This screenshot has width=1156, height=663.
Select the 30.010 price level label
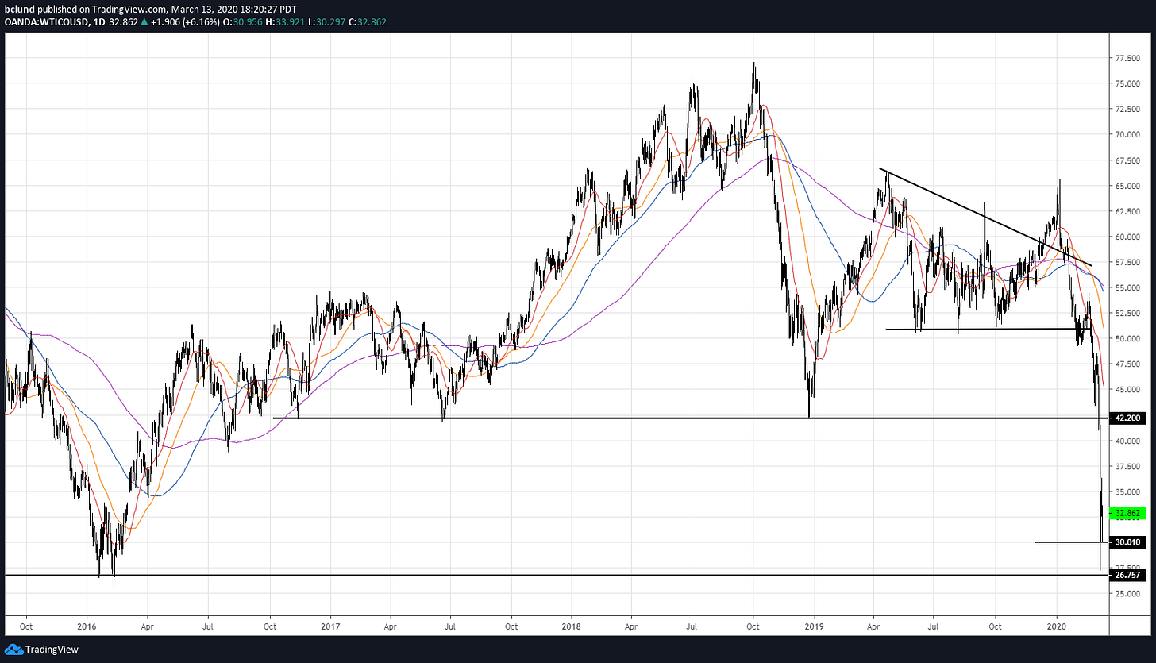1127,542
